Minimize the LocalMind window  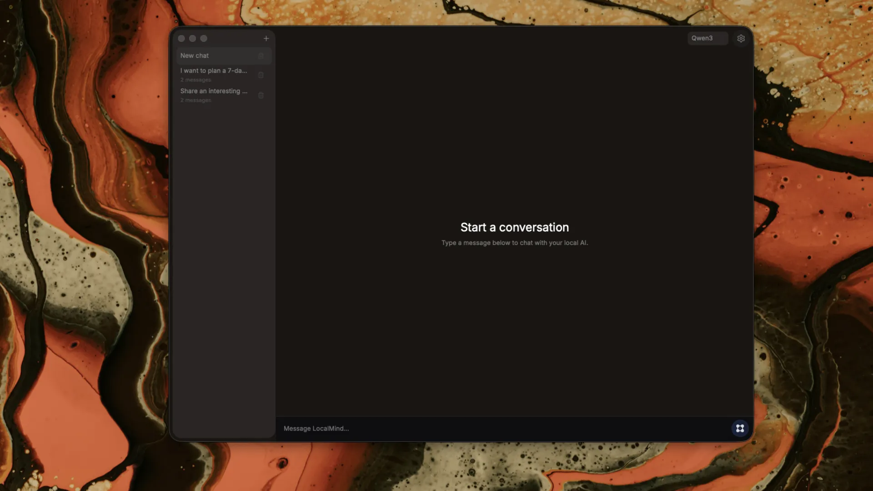pos(192,39)
